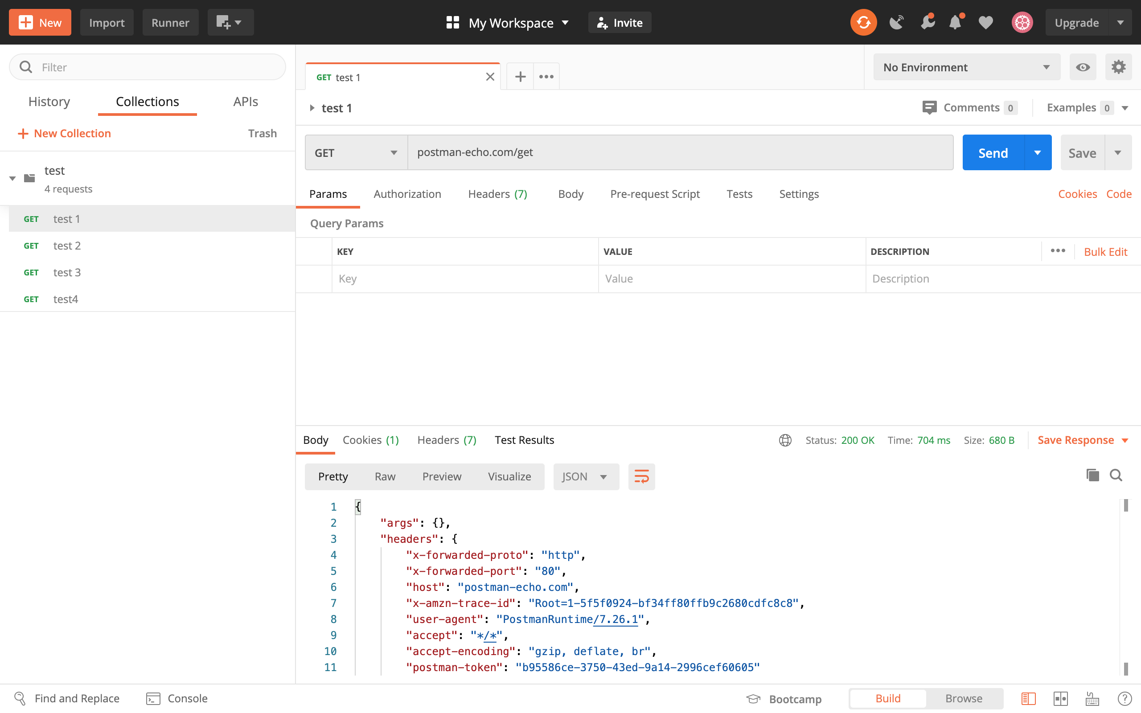Switch response view to Raw
1141x713 pixels.
[x=385, y=476]
